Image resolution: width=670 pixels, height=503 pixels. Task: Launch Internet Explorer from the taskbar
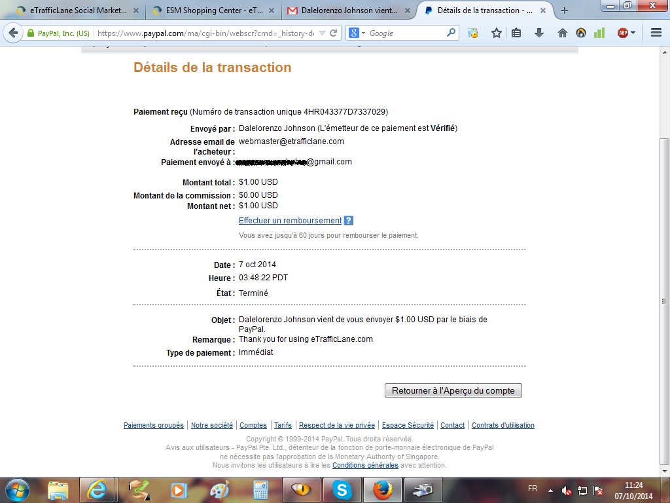pos(97,490)
